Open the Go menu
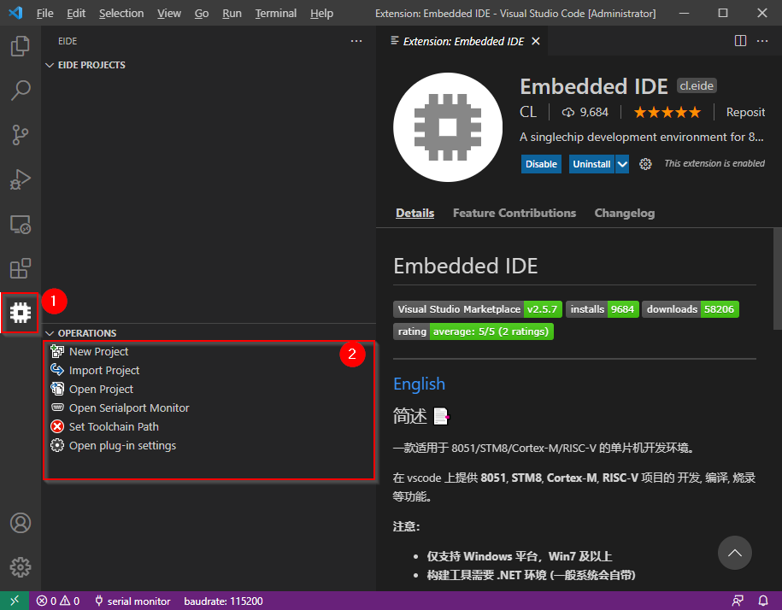This screenshot has height=610, width=782. pos(202,14)
